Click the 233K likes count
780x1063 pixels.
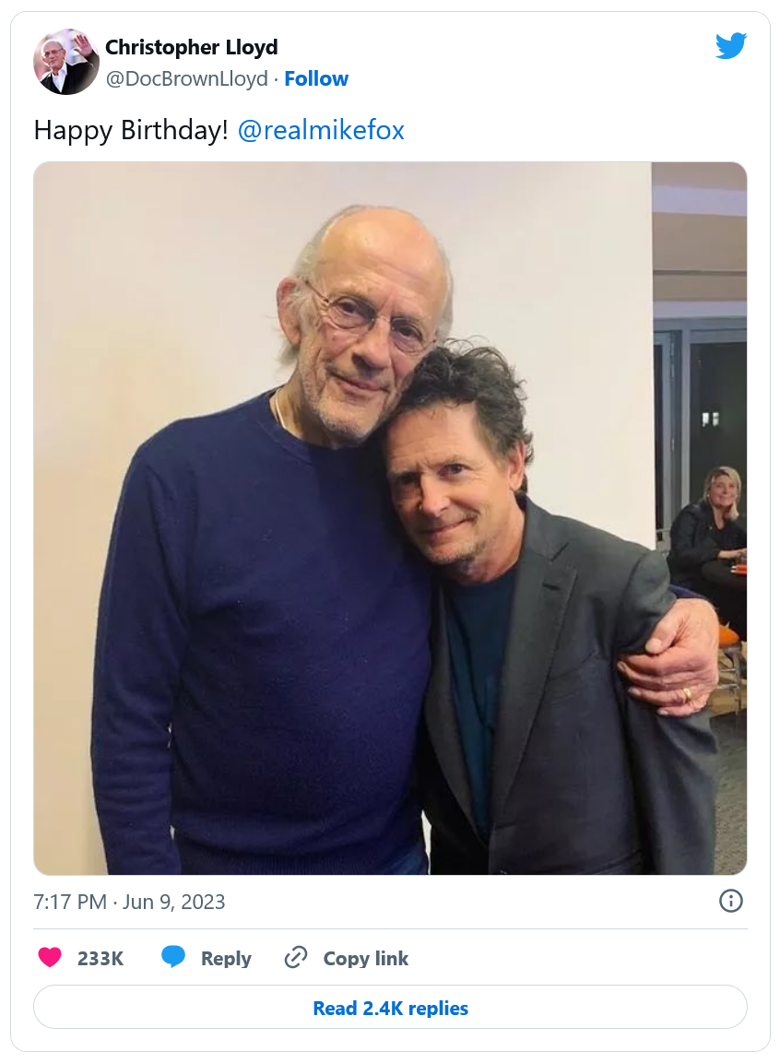point(100,959)
